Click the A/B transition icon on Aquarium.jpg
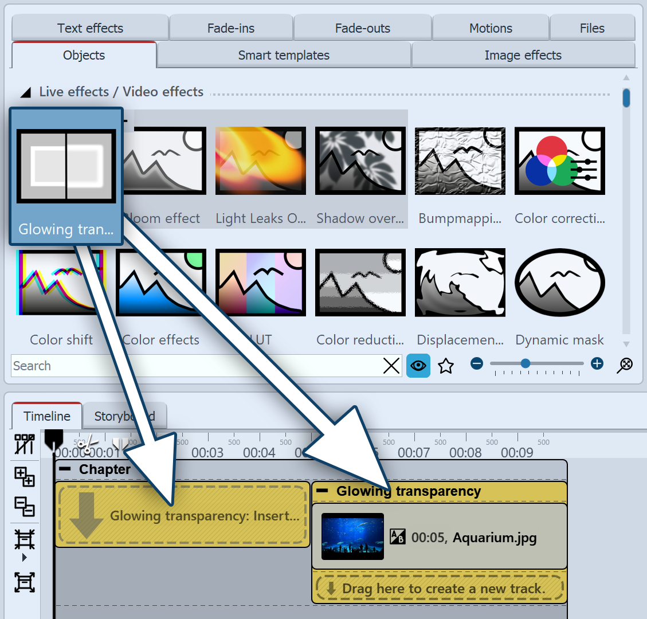 click(x=397, y=537)
